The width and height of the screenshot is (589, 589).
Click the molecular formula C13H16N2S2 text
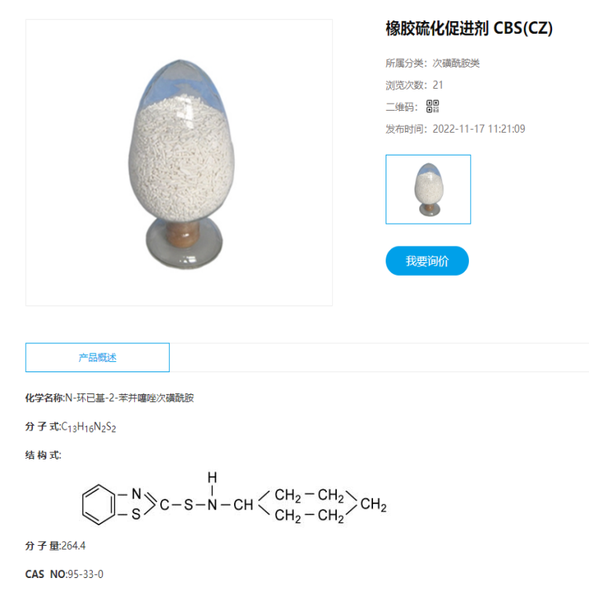point(89,426)
